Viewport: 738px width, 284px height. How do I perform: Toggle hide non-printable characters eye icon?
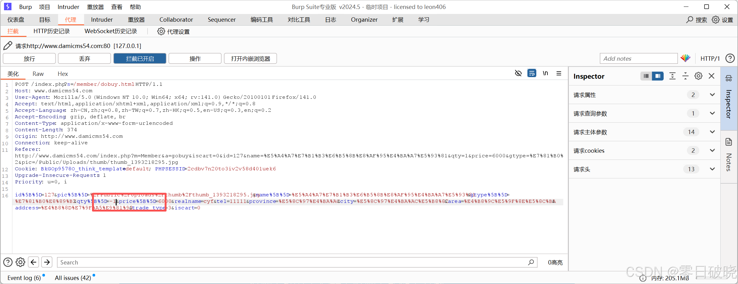point(518,73)
